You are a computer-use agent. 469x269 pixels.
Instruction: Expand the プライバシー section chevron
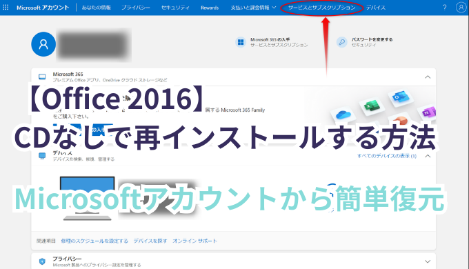(x=428, y=261)
